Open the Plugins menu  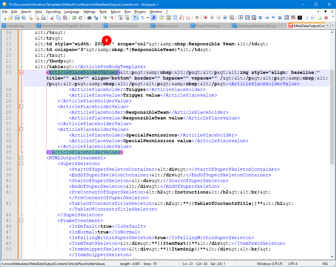(140, 12)
